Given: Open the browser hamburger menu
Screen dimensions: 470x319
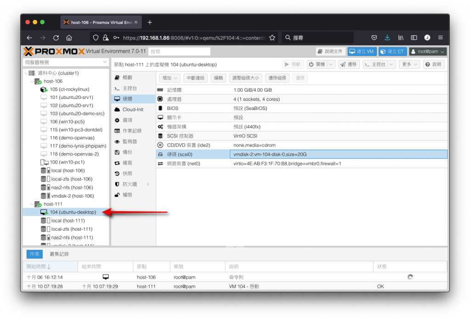Looking at the screenshot, I should pos(440,38).
